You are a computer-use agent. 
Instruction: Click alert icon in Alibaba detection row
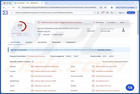coord(32,66)
